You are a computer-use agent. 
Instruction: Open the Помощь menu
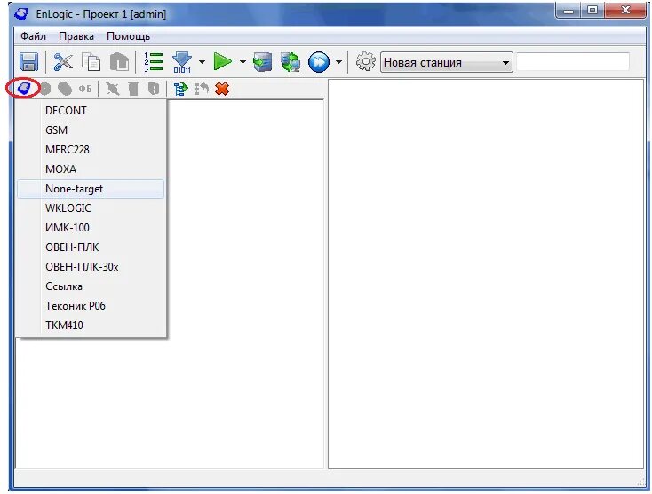(x=128, y=36)
